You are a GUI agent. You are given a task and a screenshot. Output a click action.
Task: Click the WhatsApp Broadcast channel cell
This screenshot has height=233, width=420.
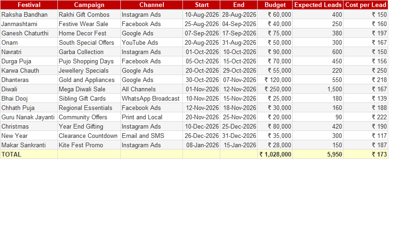[152, 98]
